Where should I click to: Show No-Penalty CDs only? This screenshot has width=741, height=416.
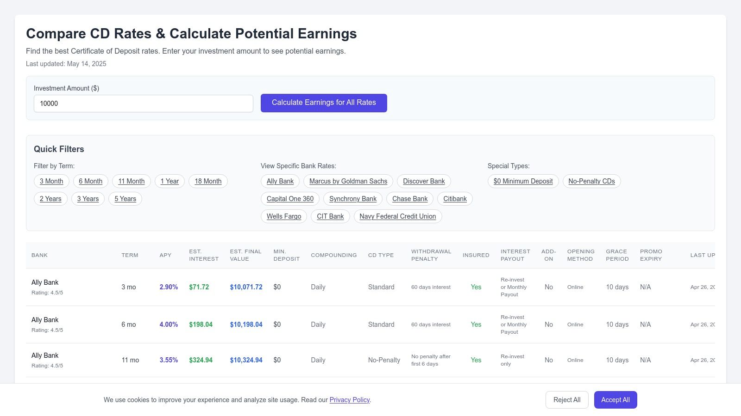pyautogui.click(x=591, y=181)
